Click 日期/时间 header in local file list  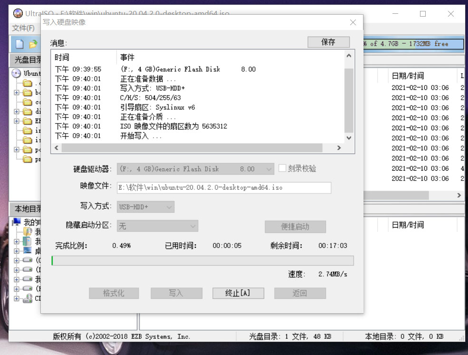pos(408,225)
